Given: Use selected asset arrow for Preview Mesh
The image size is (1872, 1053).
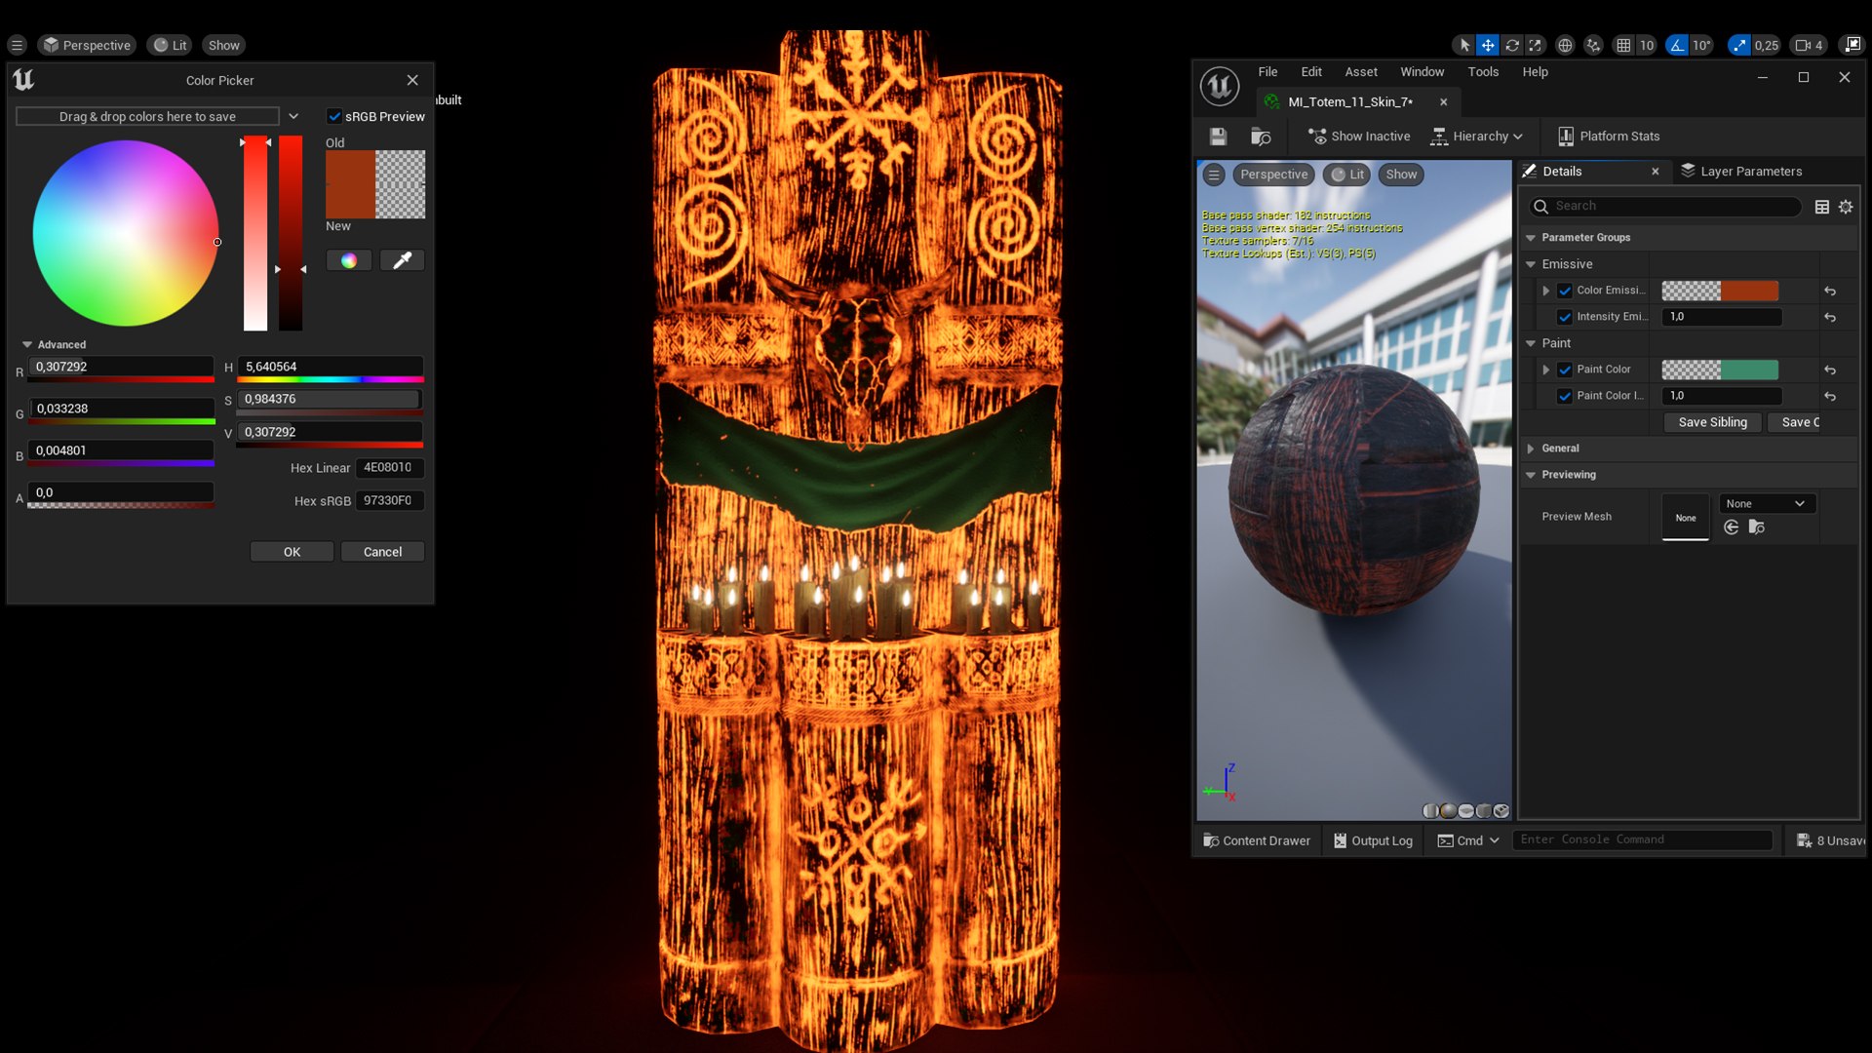Looking at the screenshot, I should coord(1732,527).
